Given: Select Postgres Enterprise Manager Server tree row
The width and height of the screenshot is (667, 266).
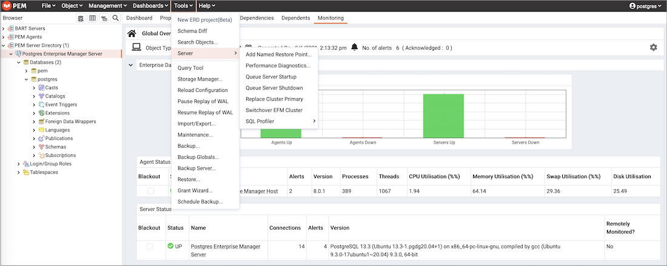Looking at the screenshot, I should pyautogui.click(x=61, y=54).
